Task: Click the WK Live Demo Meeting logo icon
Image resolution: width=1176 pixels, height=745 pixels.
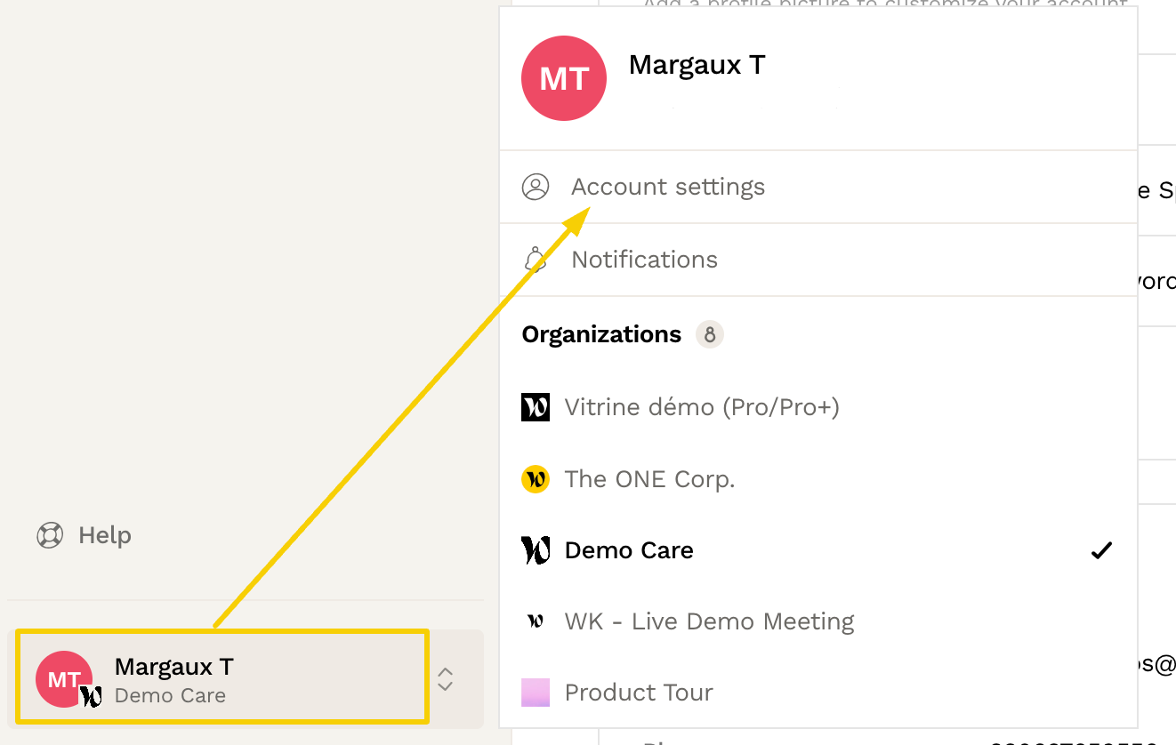Action: (536, 621)
